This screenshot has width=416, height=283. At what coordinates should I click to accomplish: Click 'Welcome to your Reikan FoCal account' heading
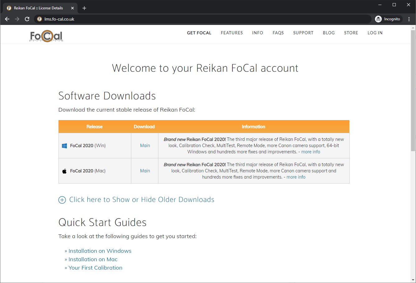(x=205, y=68)
